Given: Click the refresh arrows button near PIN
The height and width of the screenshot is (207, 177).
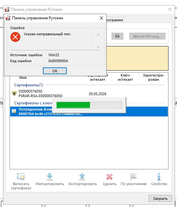Looking at the screenshot, I should [117, 36].
